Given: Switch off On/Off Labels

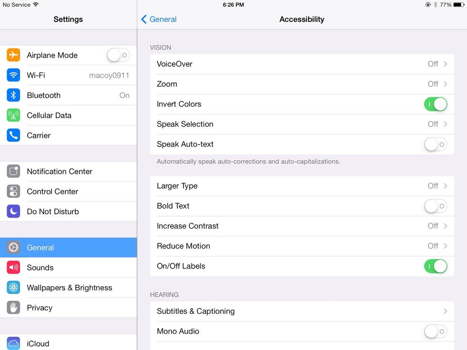Looking at the screenshot, I should coord(435,266).
